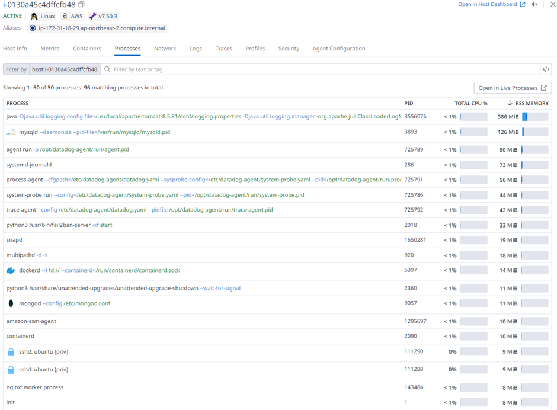Open in Host Dashboard link
Viewport: 557px width, 410px height.
[491, 4]
